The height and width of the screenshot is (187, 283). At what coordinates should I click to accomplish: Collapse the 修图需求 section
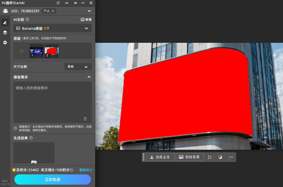pos(89,77)
